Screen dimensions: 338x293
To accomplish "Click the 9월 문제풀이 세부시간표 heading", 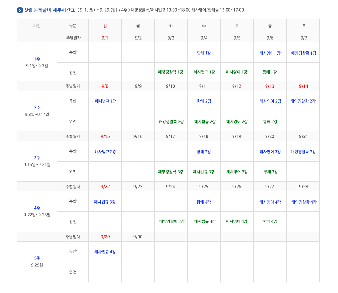I will pyautogui.click(x=54, y=10).
